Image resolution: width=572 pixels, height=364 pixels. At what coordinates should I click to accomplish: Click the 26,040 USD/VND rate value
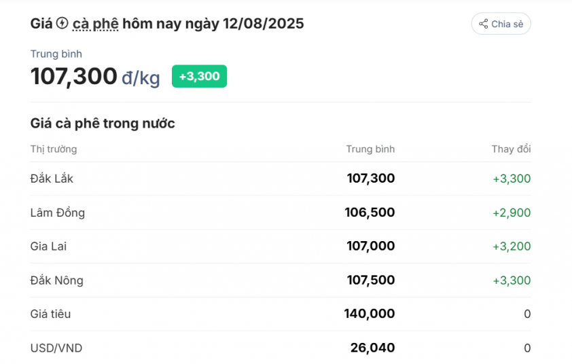click(x=372, y=348)
